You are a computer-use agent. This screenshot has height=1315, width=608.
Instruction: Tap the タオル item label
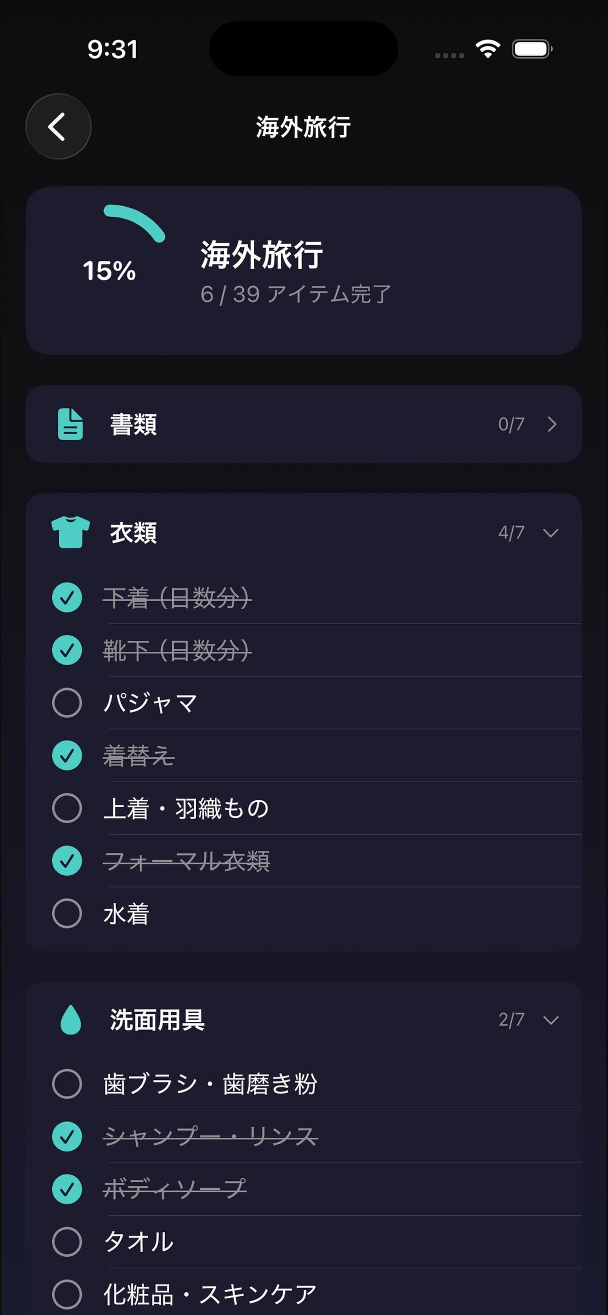point(138,1242)
